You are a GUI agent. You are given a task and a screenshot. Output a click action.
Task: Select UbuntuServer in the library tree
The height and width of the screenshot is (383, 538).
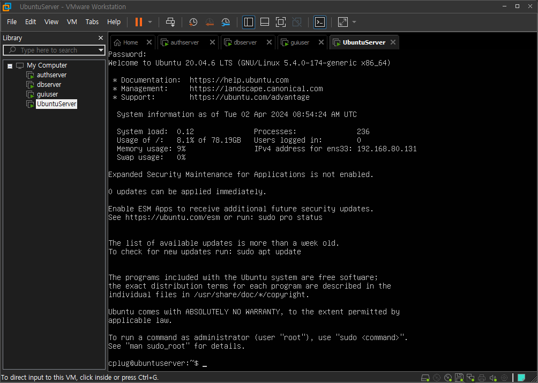coord(57,104)
